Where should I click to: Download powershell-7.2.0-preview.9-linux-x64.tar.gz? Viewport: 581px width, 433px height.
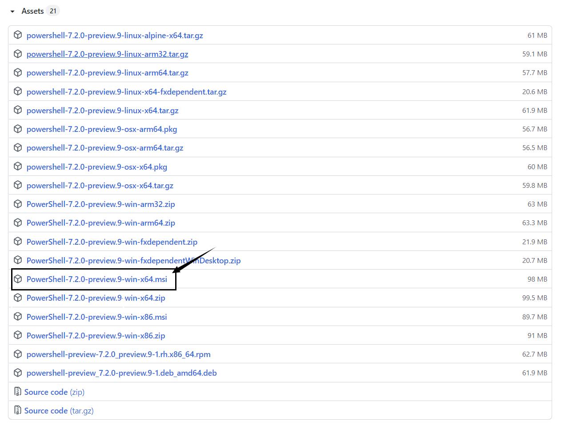[x=102, y=111]
